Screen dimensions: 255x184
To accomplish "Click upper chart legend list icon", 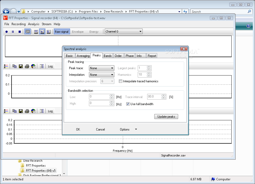I will click(x=6, y=66).
